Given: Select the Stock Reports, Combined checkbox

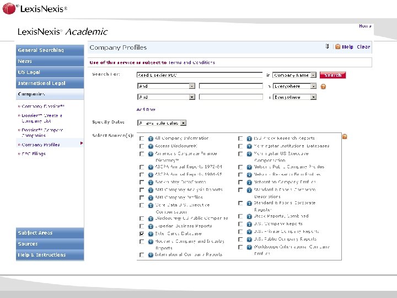Looking at the screenshot, I should pos(240,216).
